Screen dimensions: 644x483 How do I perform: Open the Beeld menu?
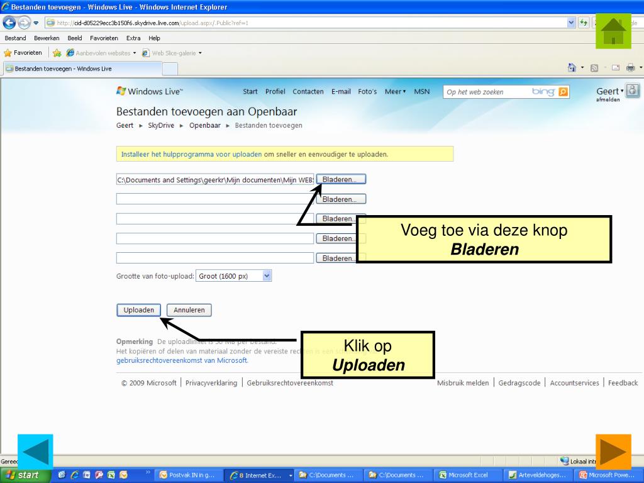pos(75,38)
